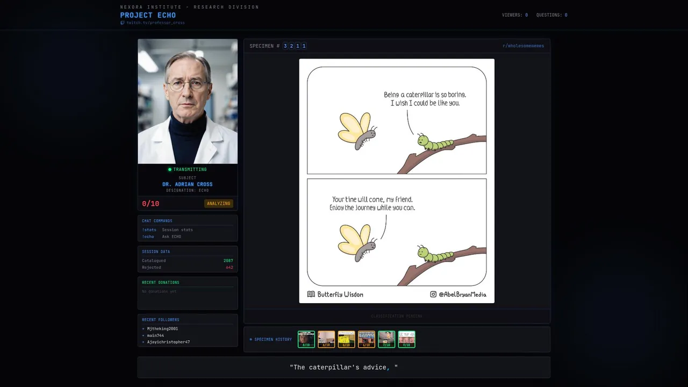Click the RECENT FOLLOWERS heading
Image resolution: width=688 pixels, height=387 pixels.
coord(161,320)
